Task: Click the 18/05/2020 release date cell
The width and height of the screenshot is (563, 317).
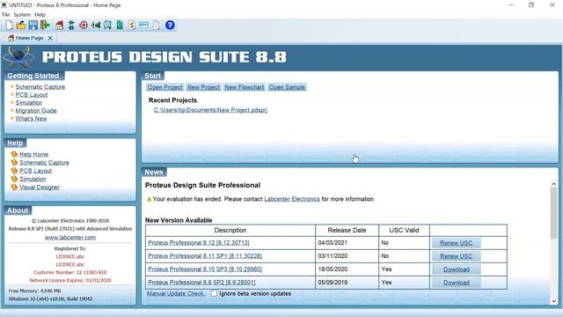Action: click(x=347, y=269)
